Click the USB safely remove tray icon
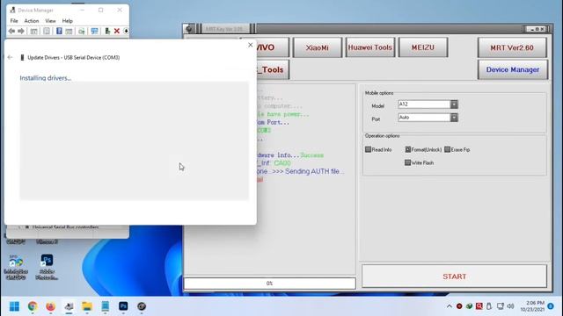This screenshot has height=316, width=563. pyautogui.click(x=489, y=306)
